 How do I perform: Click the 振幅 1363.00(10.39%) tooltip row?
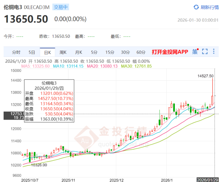[x=49, y=119]
